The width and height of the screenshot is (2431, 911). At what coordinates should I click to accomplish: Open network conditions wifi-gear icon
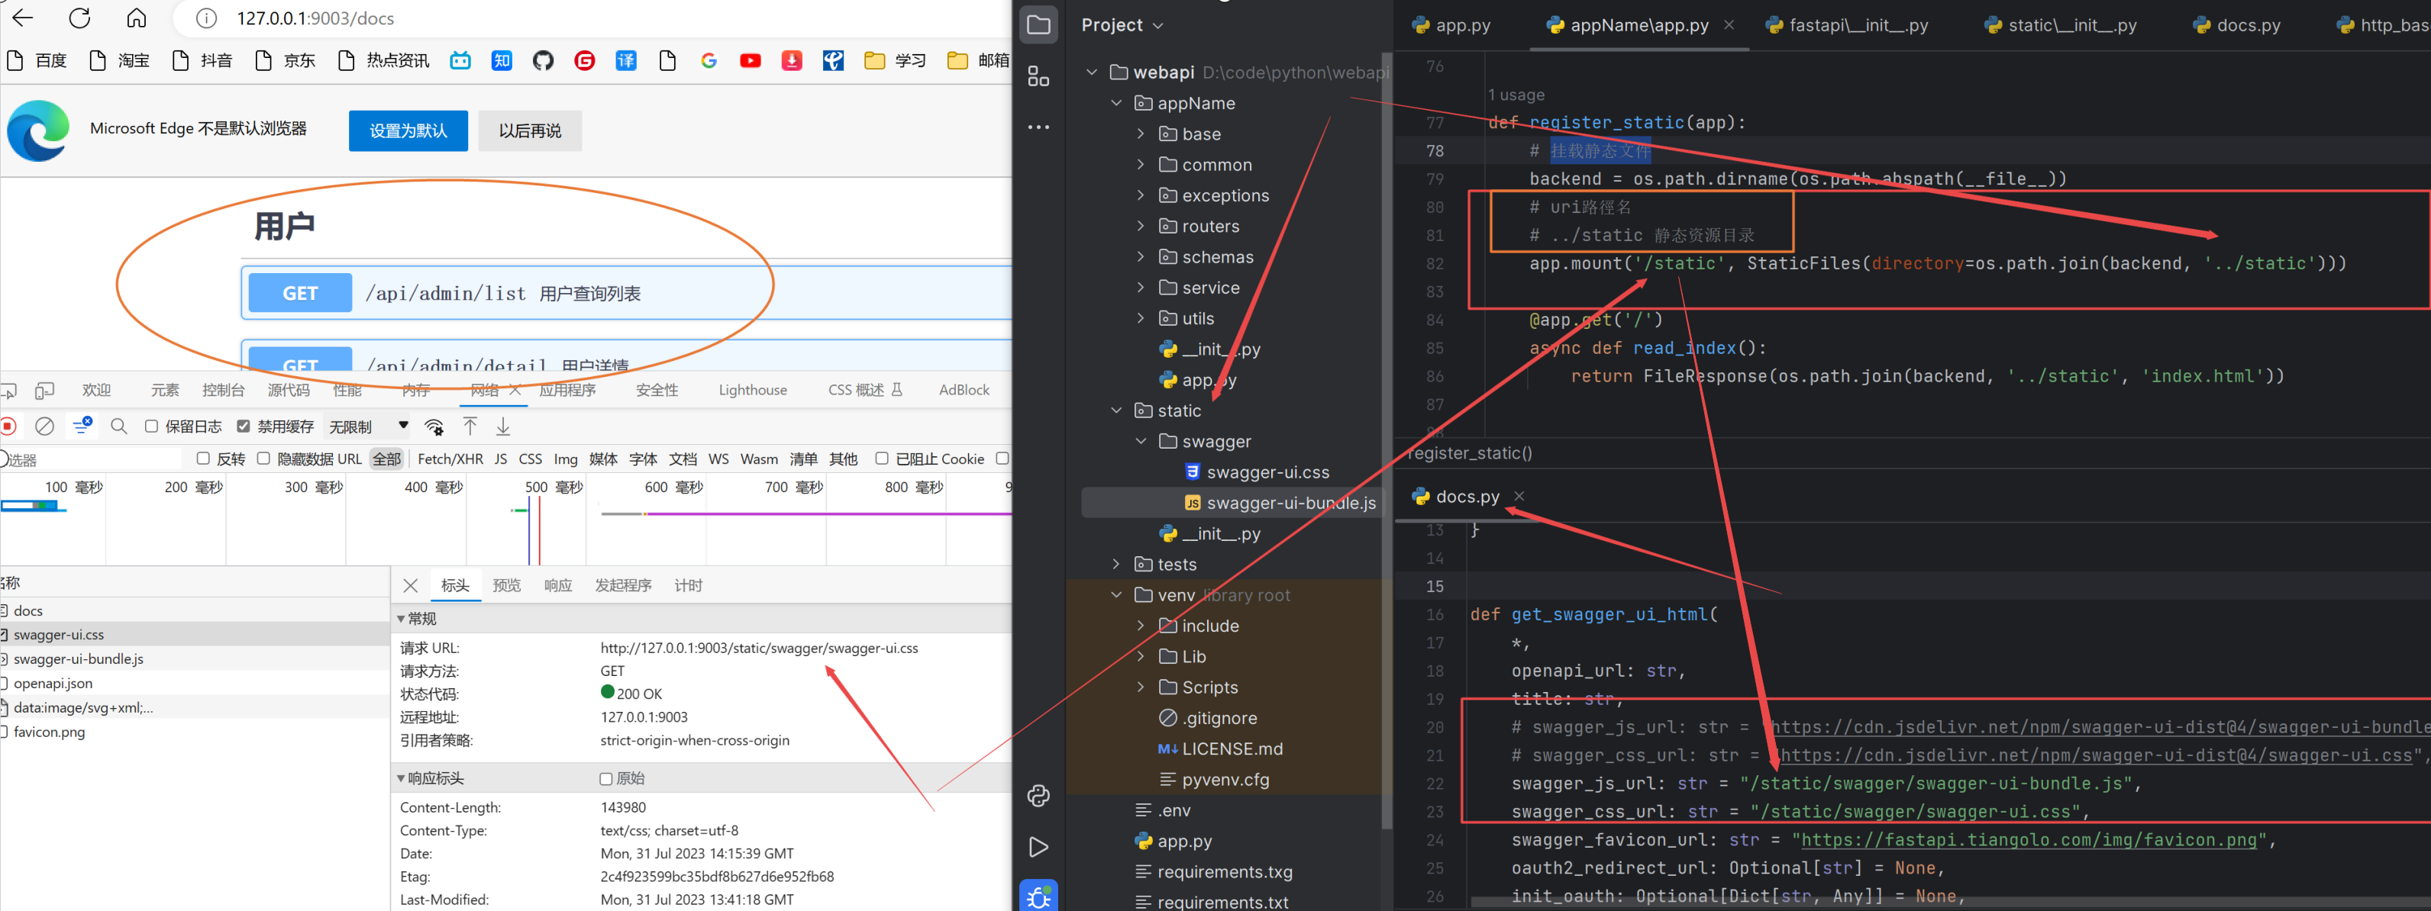(x=434, y=427)
